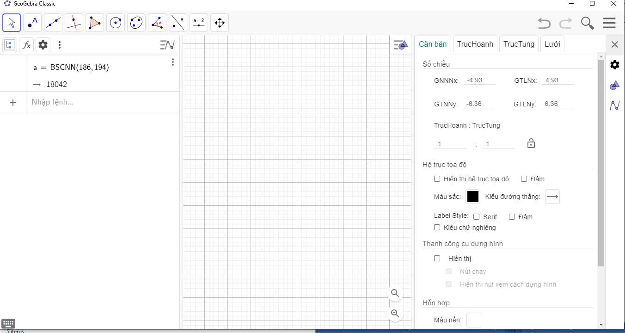Open the three-dot menu for row a
The height and width of the screenshot is (333, 625).
(x=173, y=62)
